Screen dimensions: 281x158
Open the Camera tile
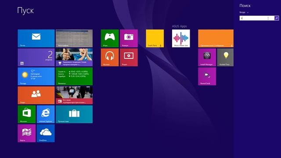(x=129, y=38)
